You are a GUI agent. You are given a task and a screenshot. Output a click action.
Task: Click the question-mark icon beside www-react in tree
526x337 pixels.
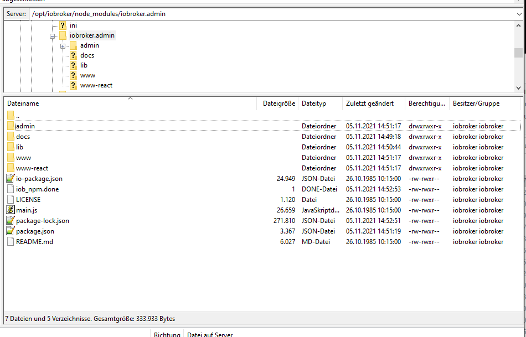coord(73,85)
